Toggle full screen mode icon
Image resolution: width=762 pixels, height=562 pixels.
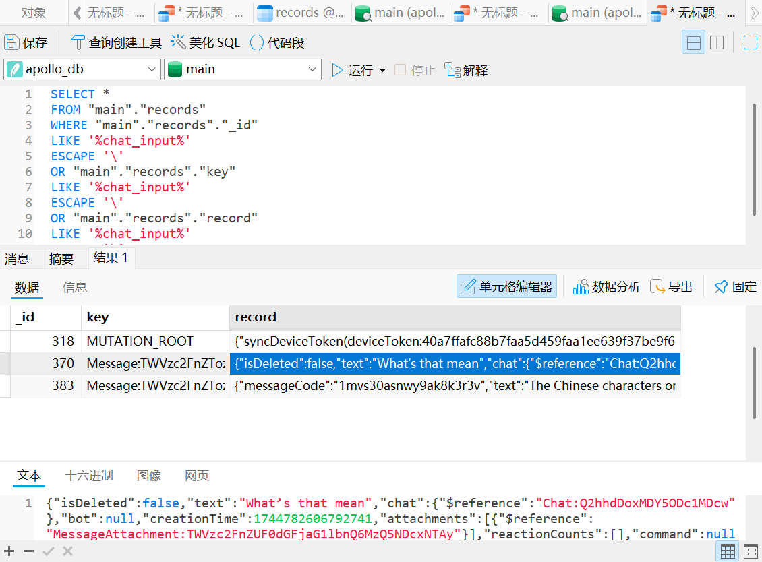751,42
